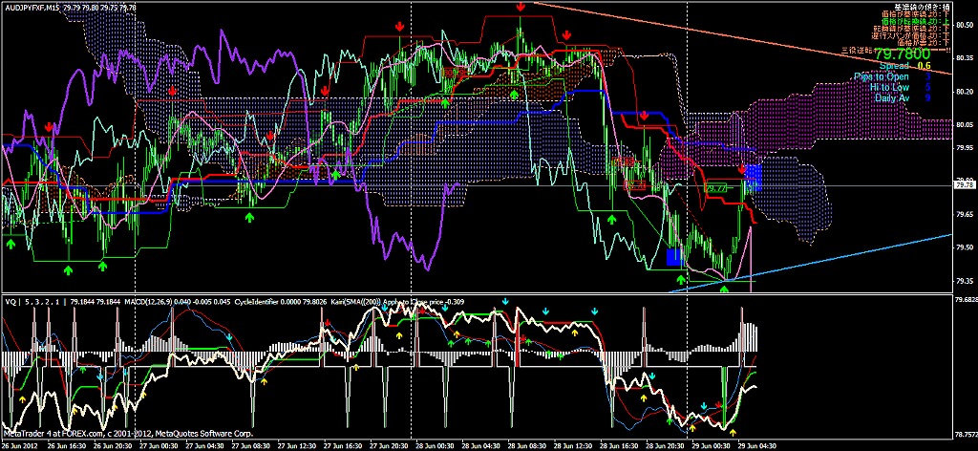
Task: Click the 26 Jun 2012 date on time axis
Action: point(20,444)
